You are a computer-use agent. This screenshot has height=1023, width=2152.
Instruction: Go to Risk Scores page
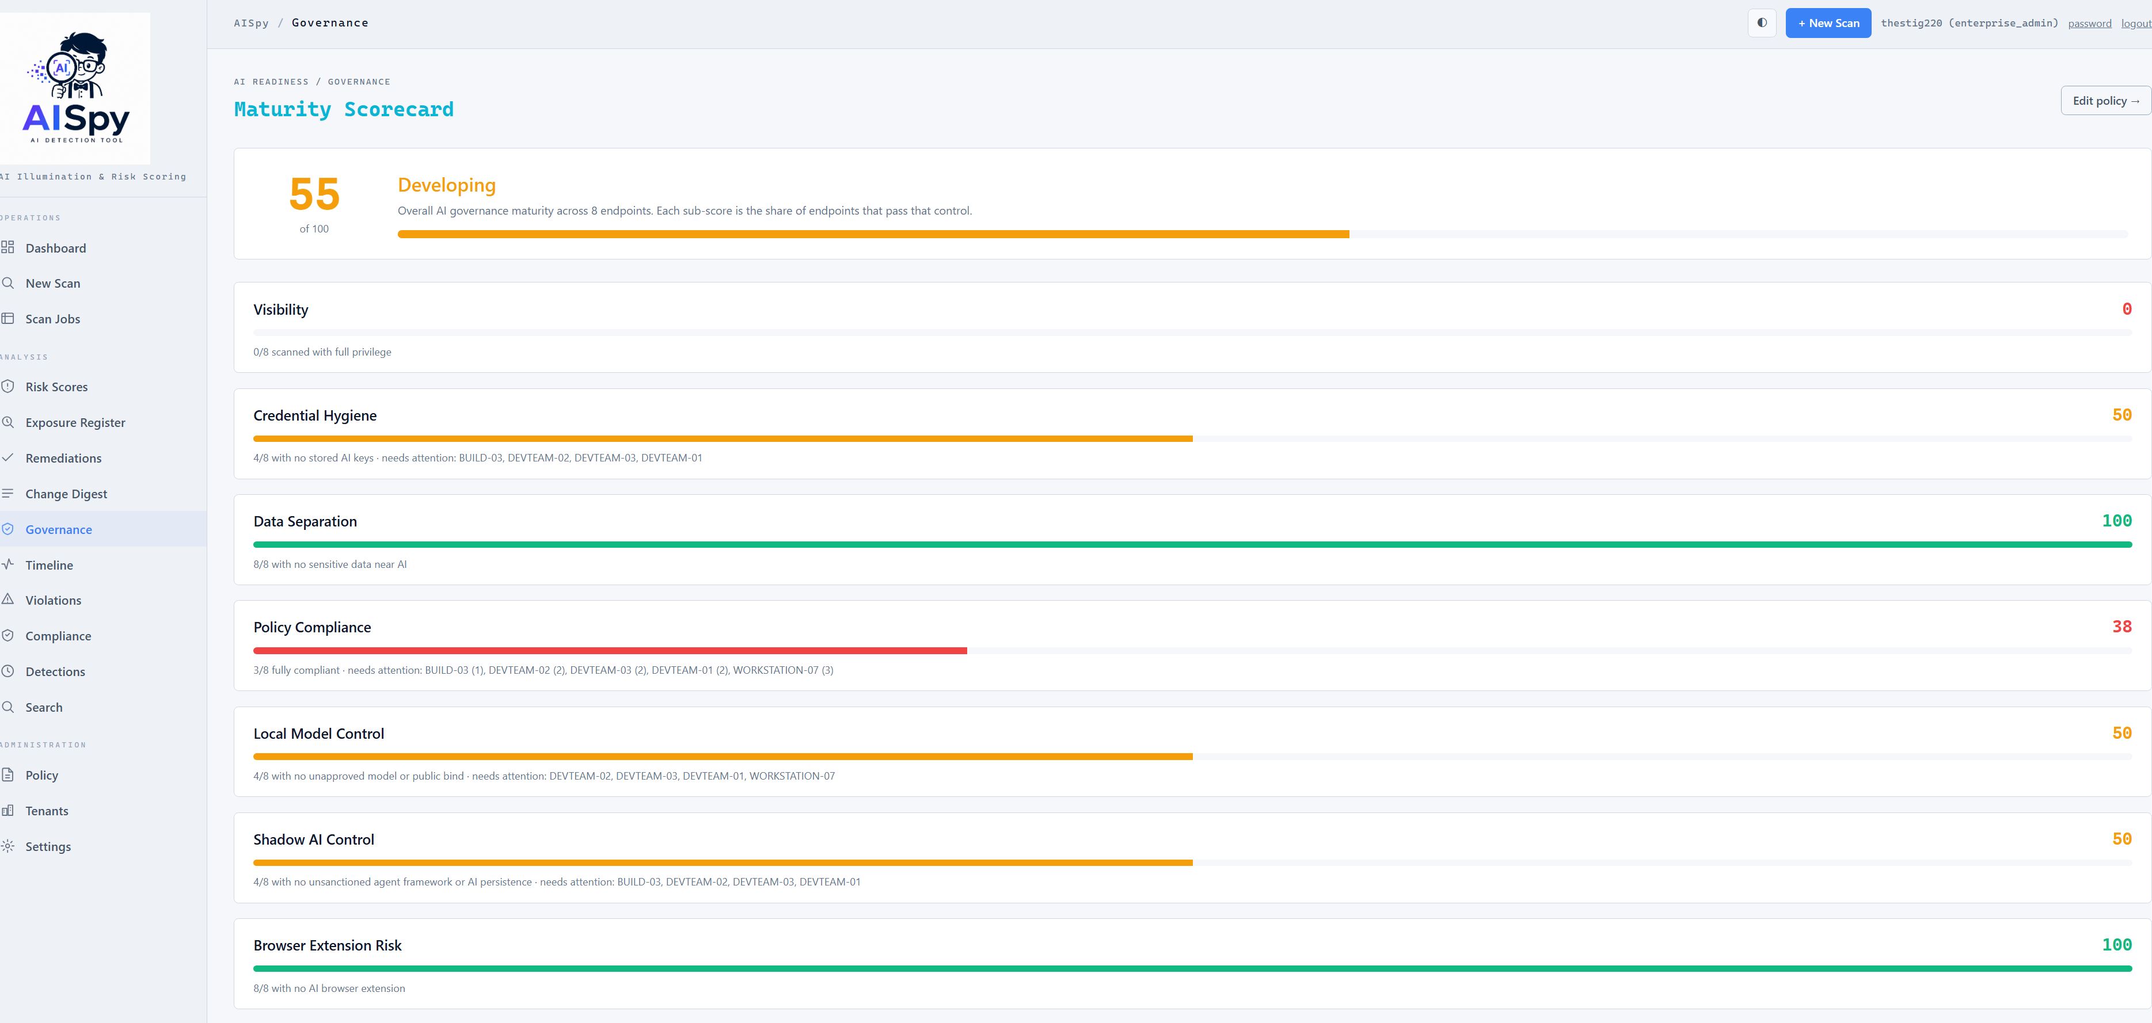pyautogui.click(x=104, y=387)
